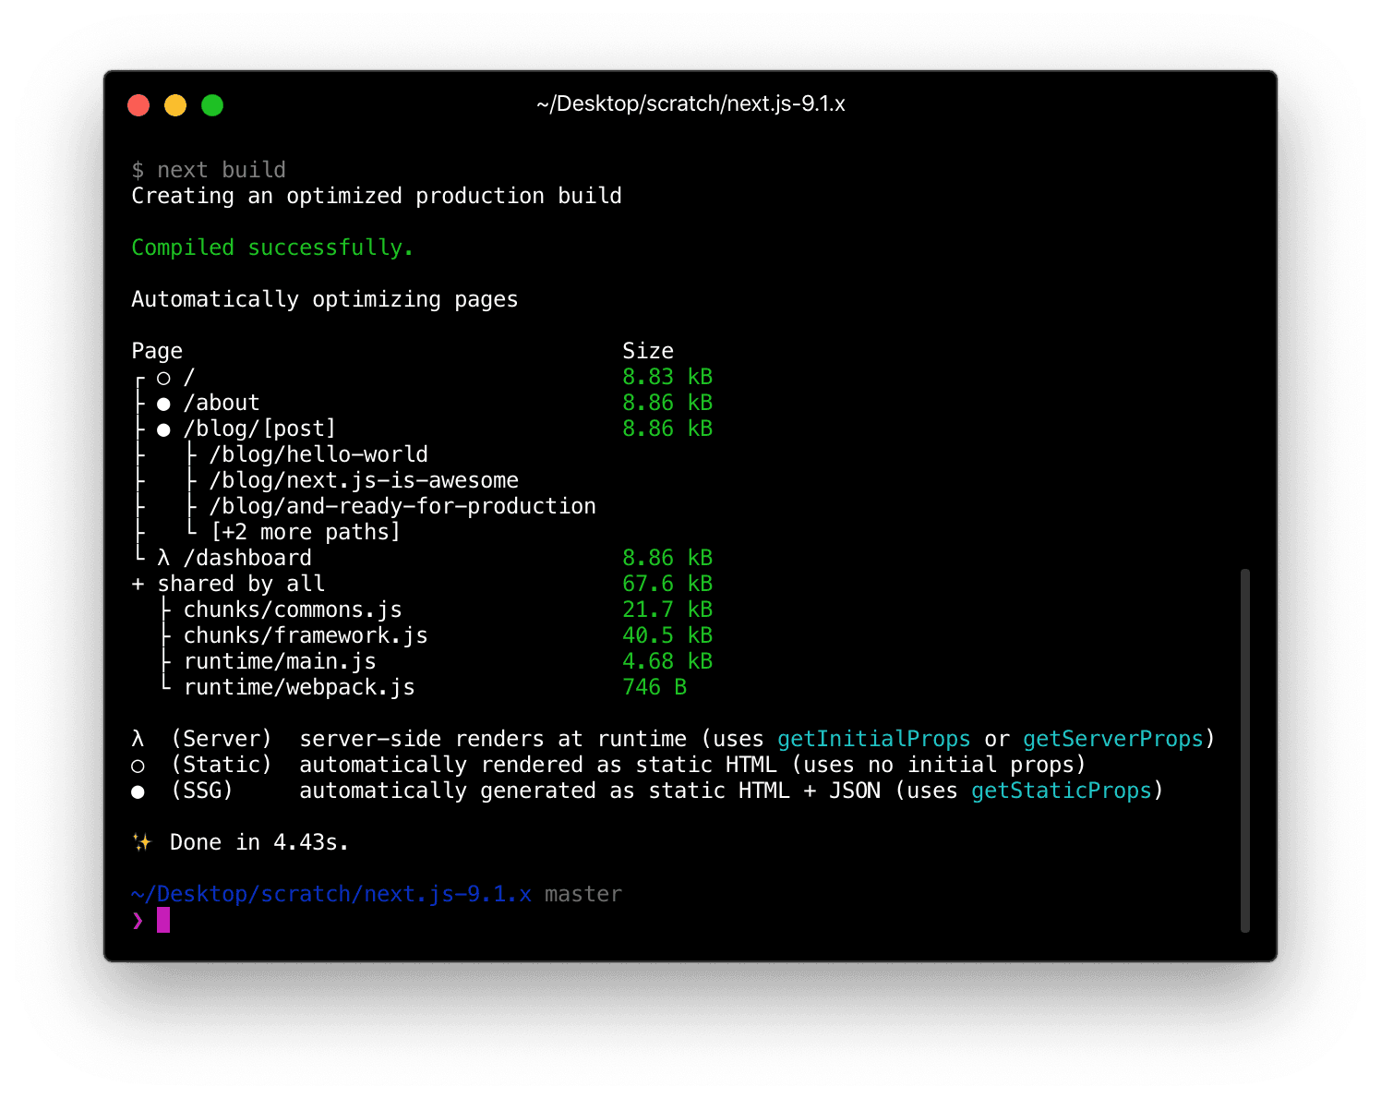The width and height of the screenshot is (1381, 1099).
Task: Click chunks/framework.js entry
Action: 306,635
